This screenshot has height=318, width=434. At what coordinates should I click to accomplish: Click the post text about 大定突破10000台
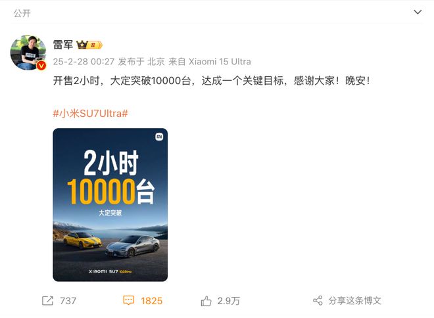click(x=211, y=81)
